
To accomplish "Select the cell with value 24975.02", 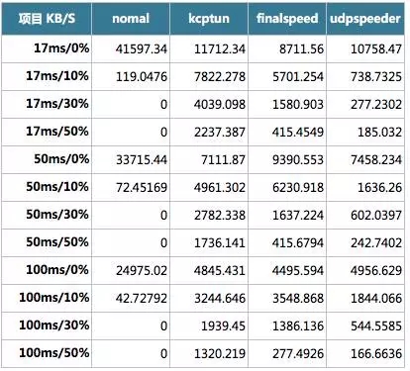I will click(131, 270).
